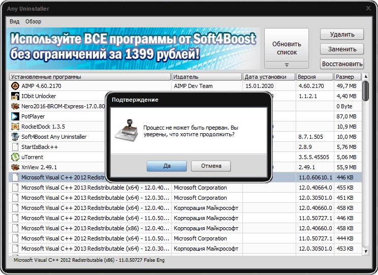Select the StartIsBack++ entry
Screen dimensions: 378x275
point(40,147)
